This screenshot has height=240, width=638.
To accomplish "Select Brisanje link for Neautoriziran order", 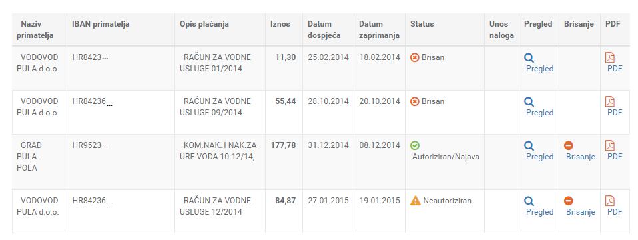I will [581, 212].
